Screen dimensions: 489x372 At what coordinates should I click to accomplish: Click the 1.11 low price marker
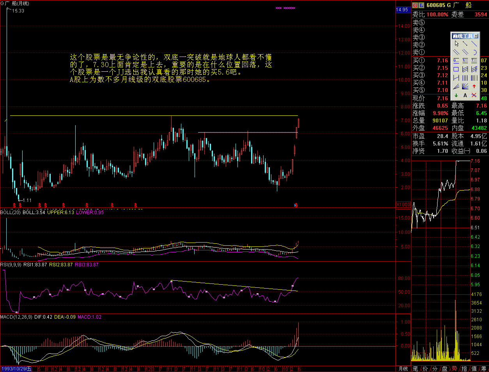point(27,200)
